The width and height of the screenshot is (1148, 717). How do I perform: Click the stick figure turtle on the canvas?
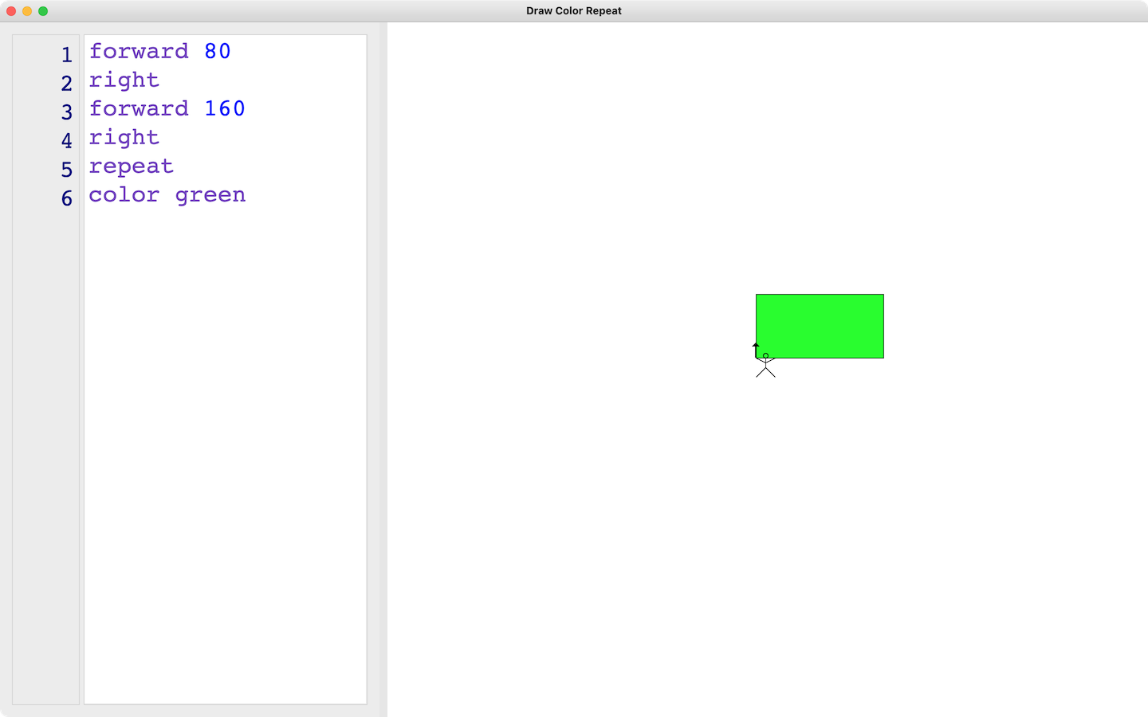765,366
